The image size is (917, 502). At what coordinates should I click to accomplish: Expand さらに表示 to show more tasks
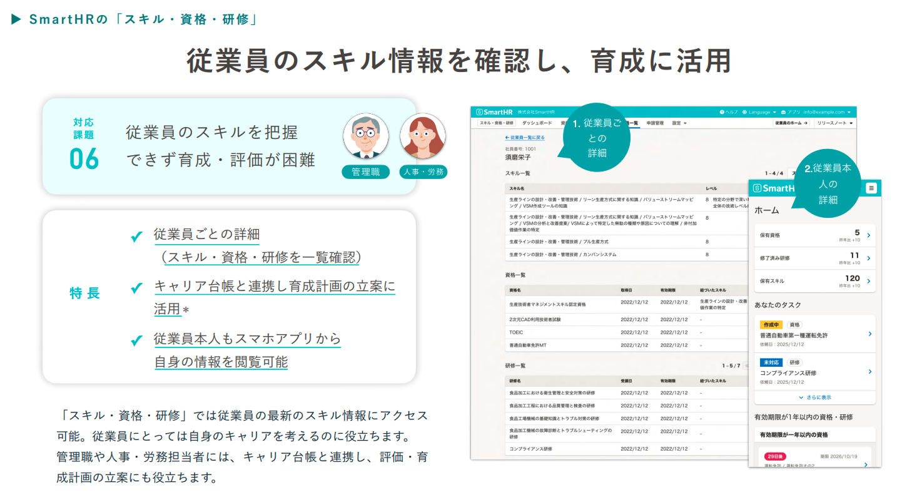click(814, 397)
